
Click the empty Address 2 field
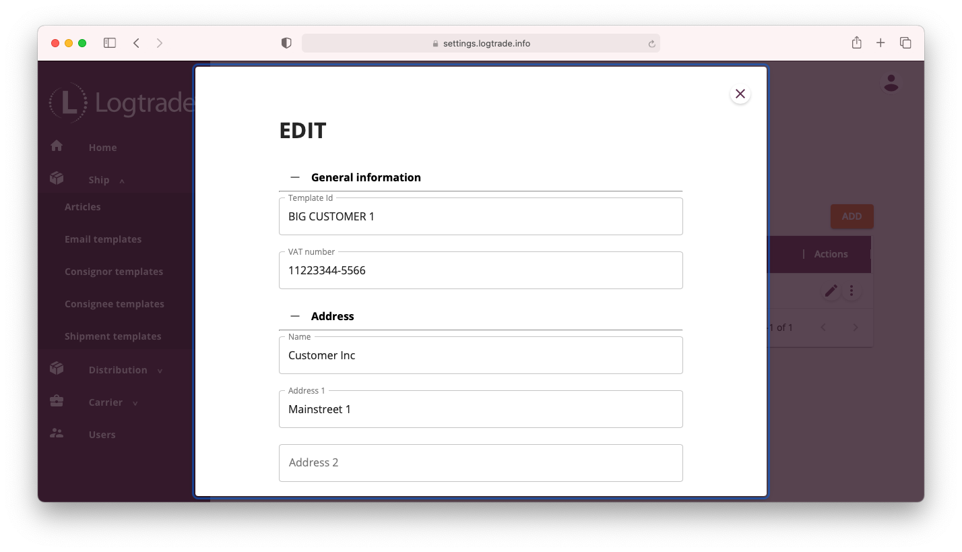point(480,463)
